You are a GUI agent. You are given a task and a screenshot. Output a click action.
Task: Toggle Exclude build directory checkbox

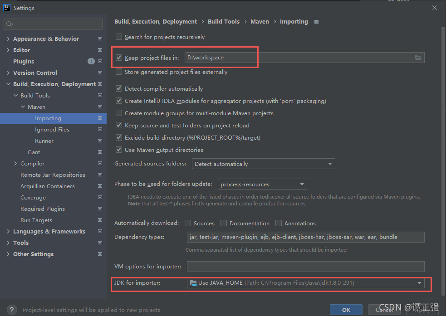click(x=119, y=137)
